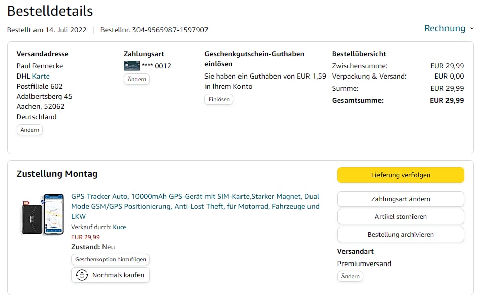Click Ändern under Versandart
Viewport: 482px width, 300px height.
(x=350, y=276)
